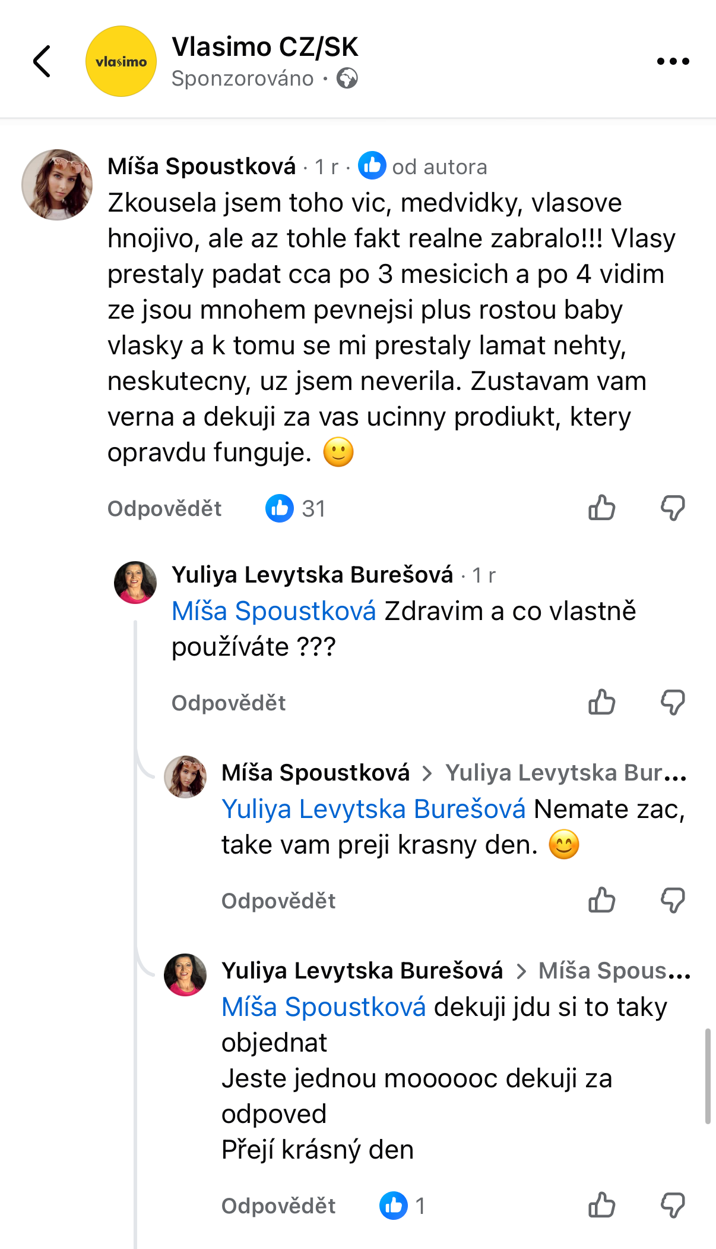This screenshot has width=716, height=1249.
Task: Open the 31 reactions on main comment
Action: pos(295,508)
